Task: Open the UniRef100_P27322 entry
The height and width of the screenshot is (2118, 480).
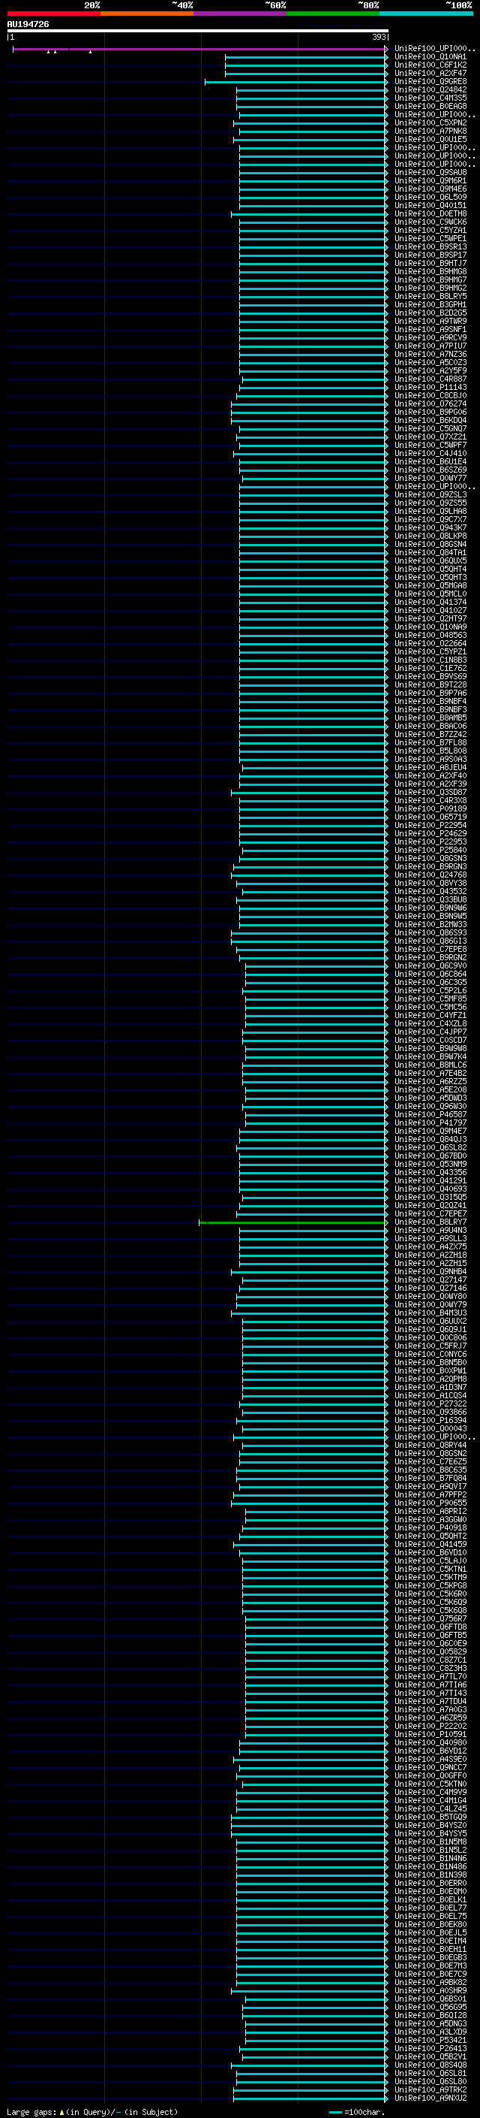Action: [x=430, y=1404]
